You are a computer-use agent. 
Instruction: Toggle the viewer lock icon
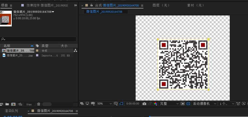click(92, 5)
